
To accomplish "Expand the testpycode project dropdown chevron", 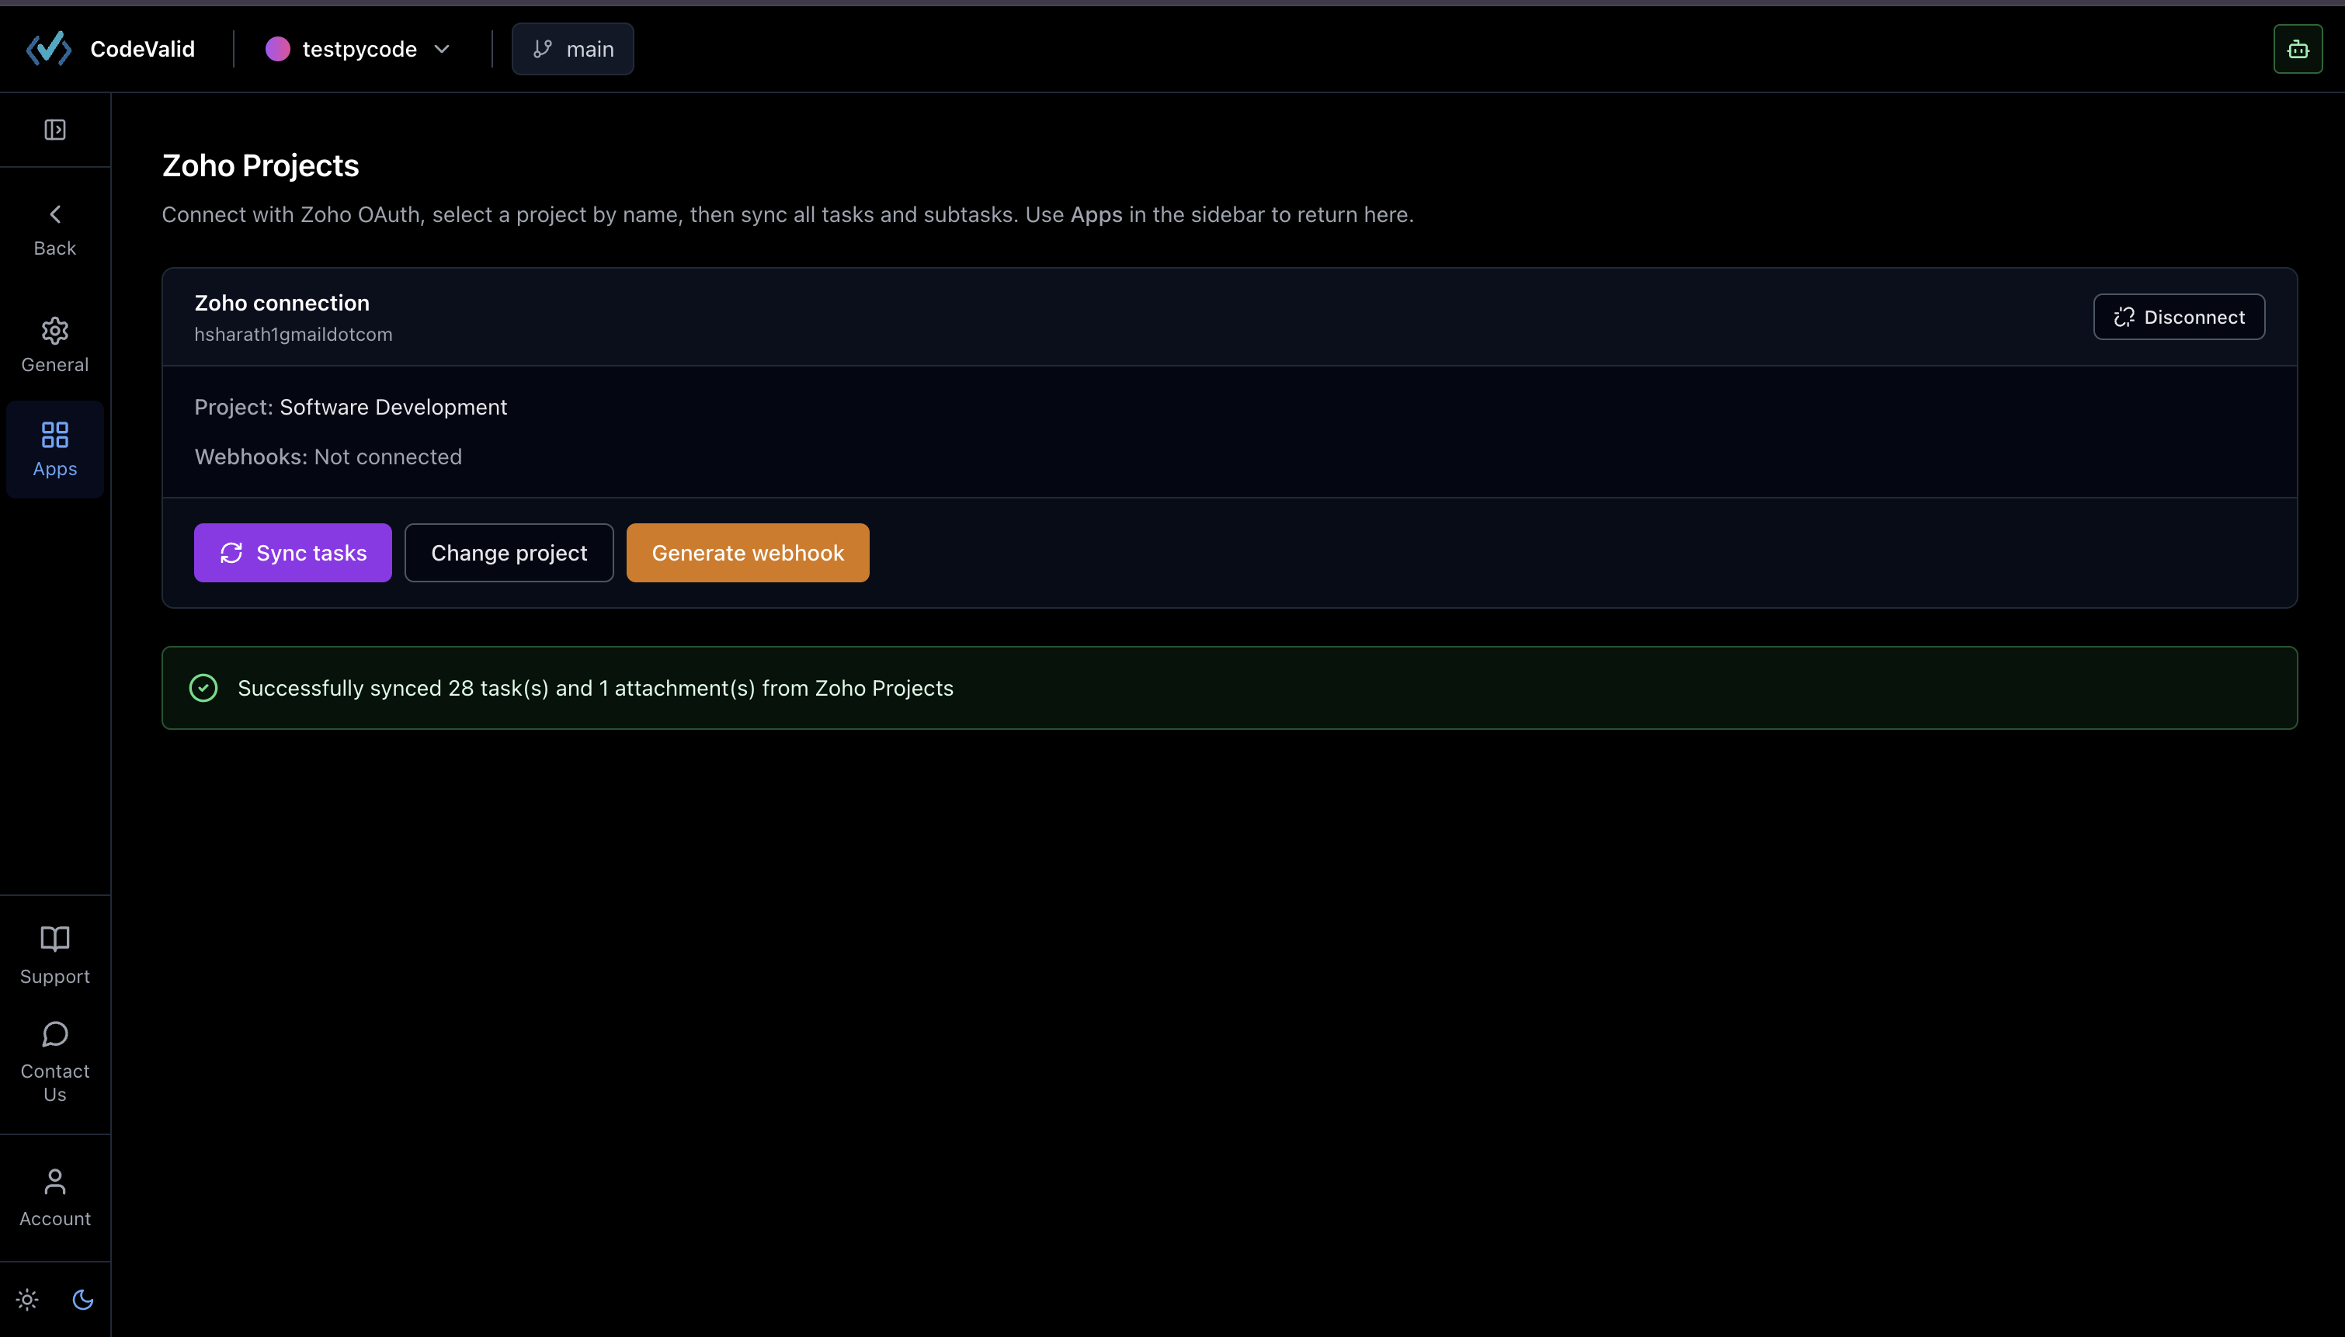I will tap(442, 49).
